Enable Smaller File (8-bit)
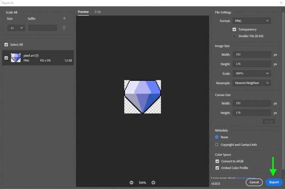285x189 pixels. [234, 36]
